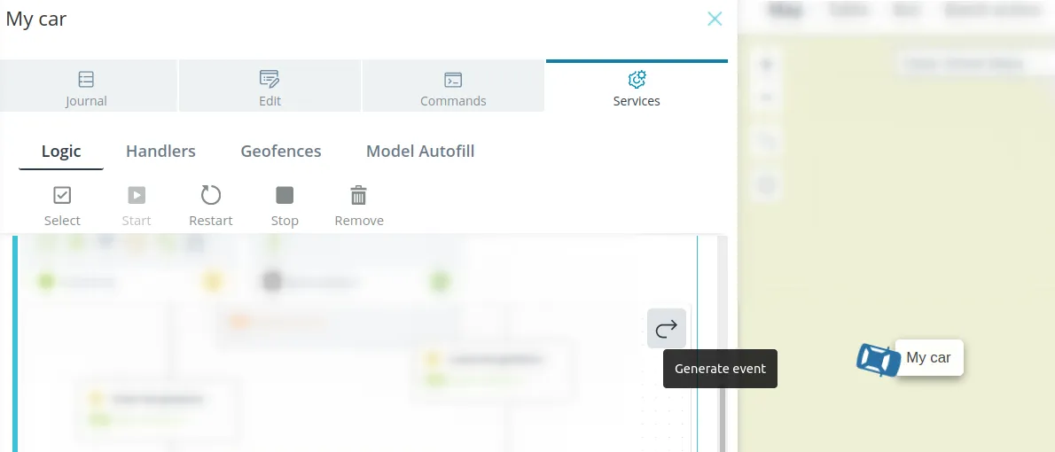Open the Commands tab
The image size is (1055, 452).
point(453,85)
